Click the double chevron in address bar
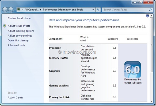 click(22, 10)
